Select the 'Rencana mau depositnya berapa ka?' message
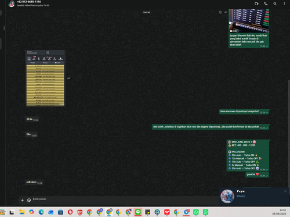Image resolution: width=290 pixels, height=217 pixels. [x=244, y=112]
